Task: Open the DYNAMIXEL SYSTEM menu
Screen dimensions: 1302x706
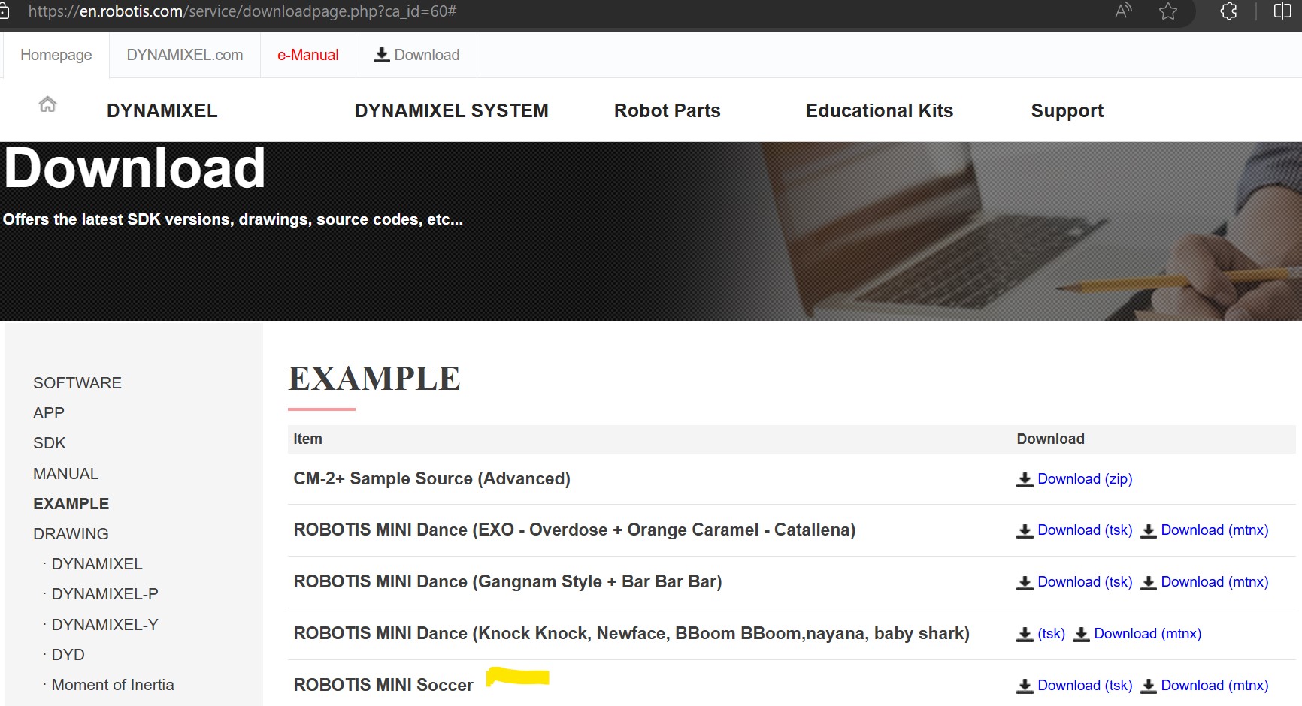Action: tap(452, 110)
